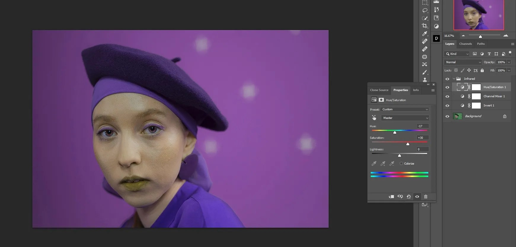Hide the Channel Mixer 1 layer
The width and height of the screenshot is (516, 247).
447,96
